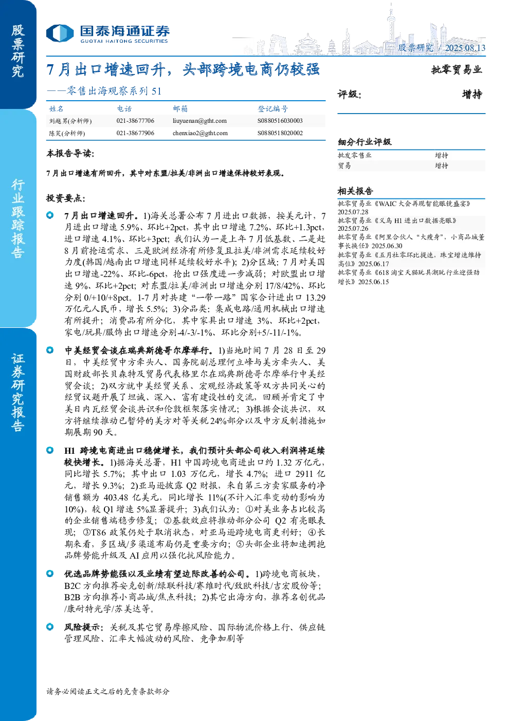Viewport: 510px width, 721px height.
Task: Click footer disclaimer 请务必阅读正文之后的免责条款部分
Action: point(108,692)
